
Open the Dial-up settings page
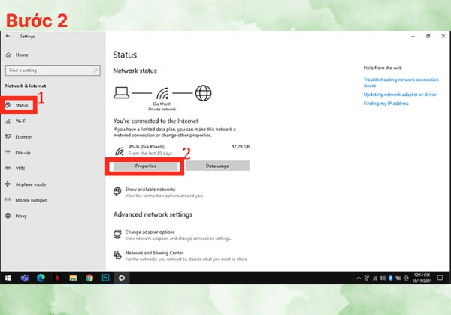(18, 152)
